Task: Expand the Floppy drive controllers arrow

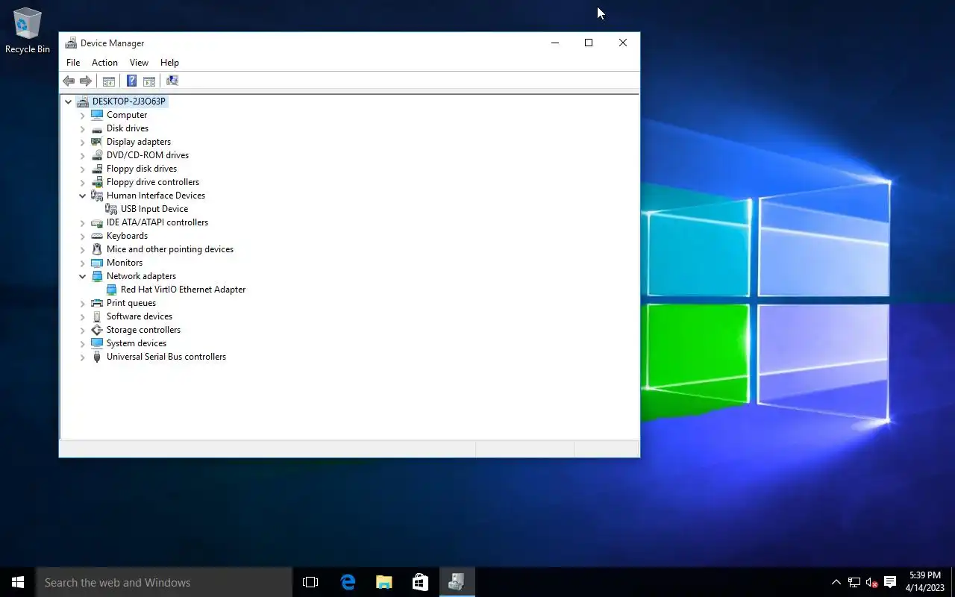Action: click(83, 182)
